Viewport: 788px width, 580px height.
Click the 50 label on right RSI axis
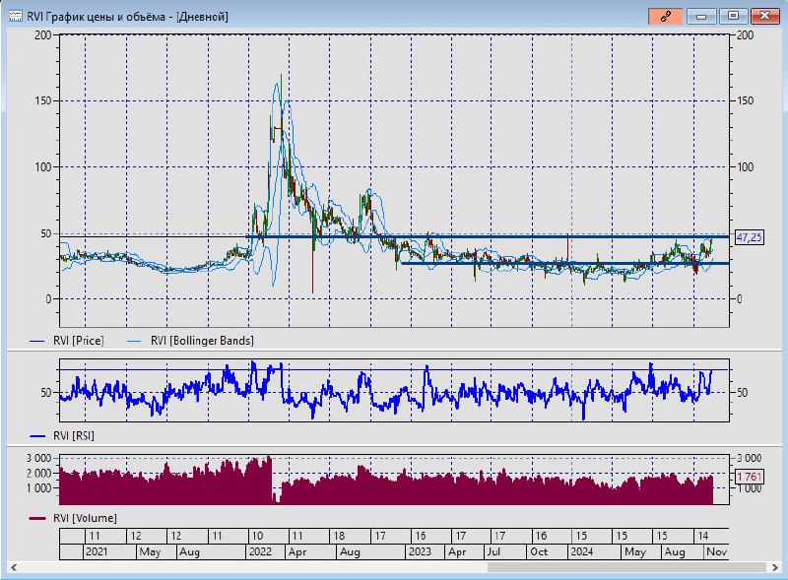tap(743, 393)
